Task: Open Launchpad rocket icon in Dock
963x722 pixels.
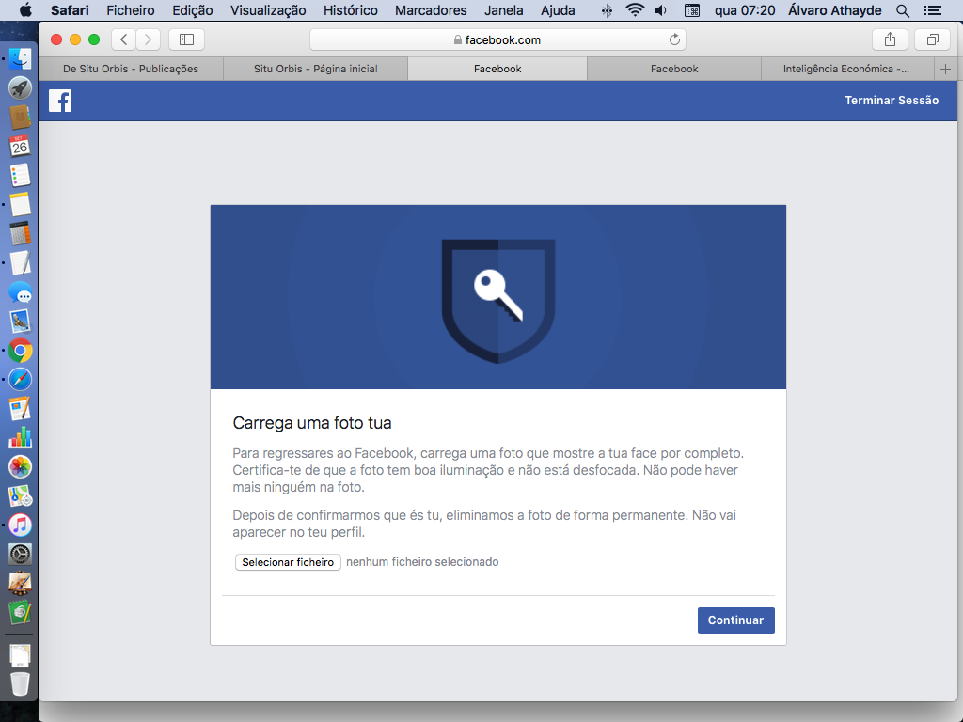Action: pyautogui.click(x=21, y=88)
